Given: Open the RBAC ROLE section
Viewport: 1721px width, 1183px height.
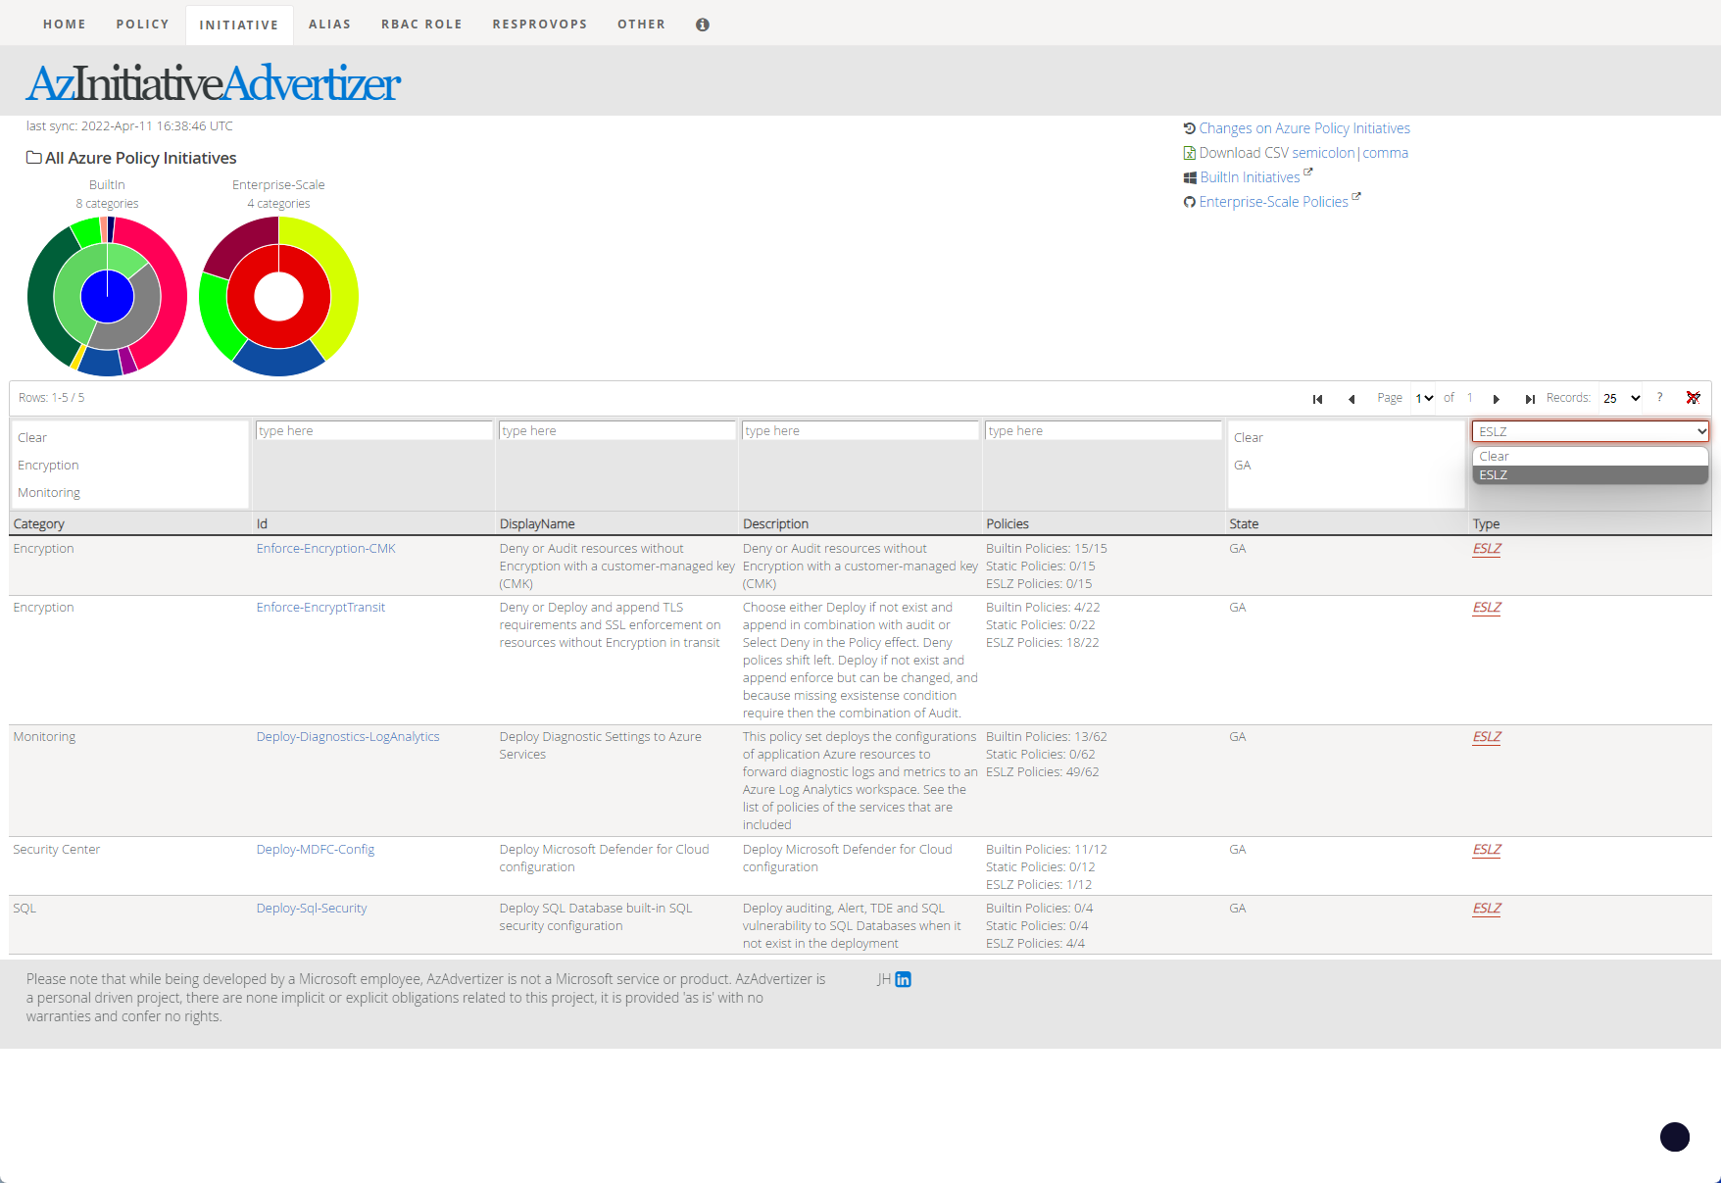Looking at the screenshot, I should (x=422, y=24).
